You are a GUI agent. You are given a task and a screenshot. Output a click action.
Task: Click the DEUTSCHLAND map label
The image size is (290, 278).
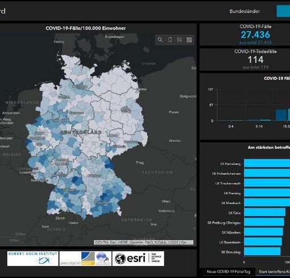pos(81,132)
